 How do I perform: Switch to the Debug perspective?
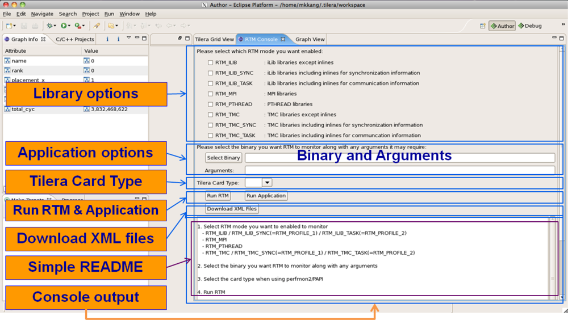[x=529, y=26]
